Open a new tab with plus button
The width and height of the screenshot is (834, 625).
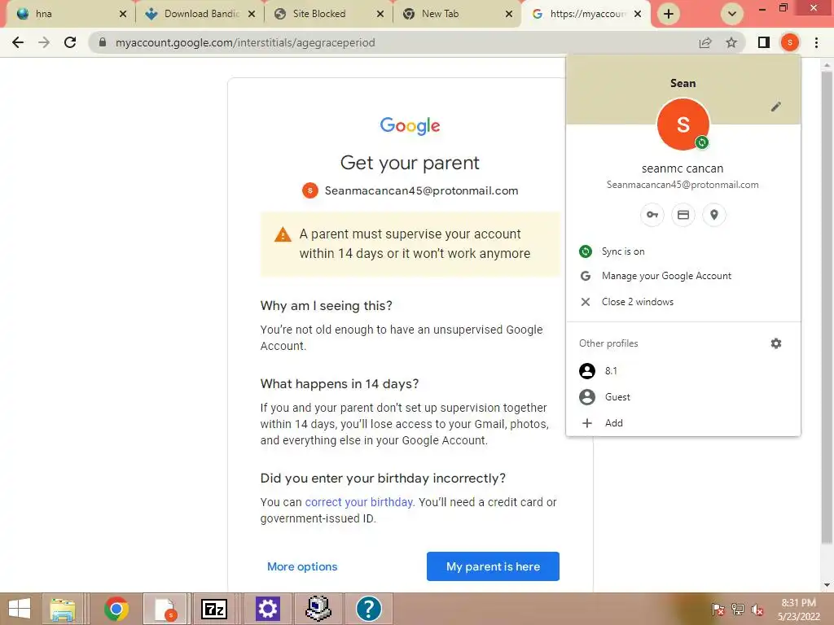669,14
